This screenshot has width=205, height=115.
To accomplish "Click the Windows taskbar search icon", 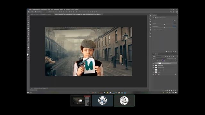I will pos(31,92).
